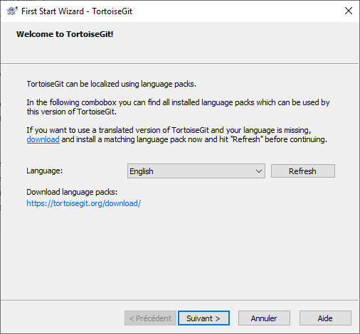Cancel the wizard with Annuler
Screen dimensions: 360x334
[x=264, y=318]
